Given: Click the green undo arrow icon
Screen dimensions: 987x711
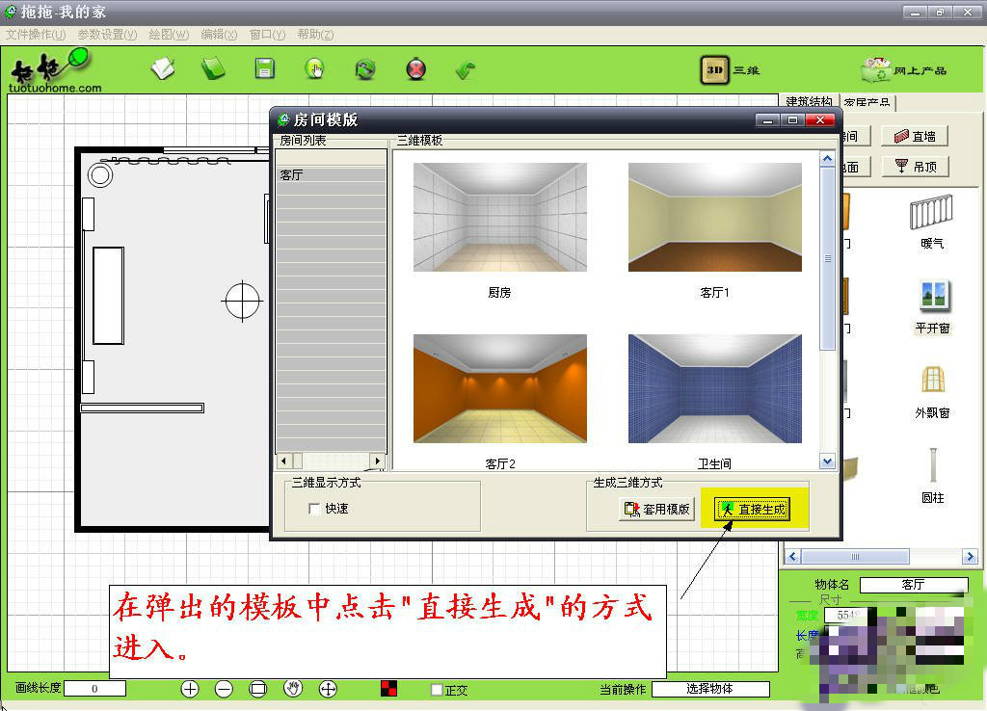Looking at the screenshot, I should 466,69.
